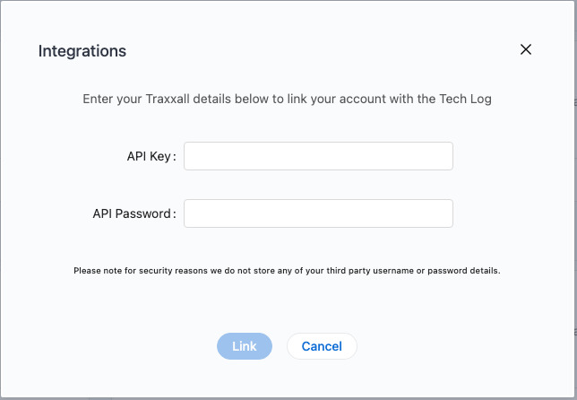Click the colon after 'API Key'

click(175, 157)
